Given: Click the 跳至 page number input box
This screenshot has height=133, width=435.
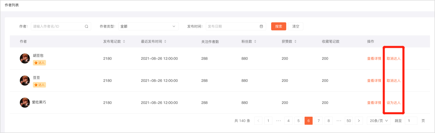Looking at the screenshot, I should [x=411, y=121].
